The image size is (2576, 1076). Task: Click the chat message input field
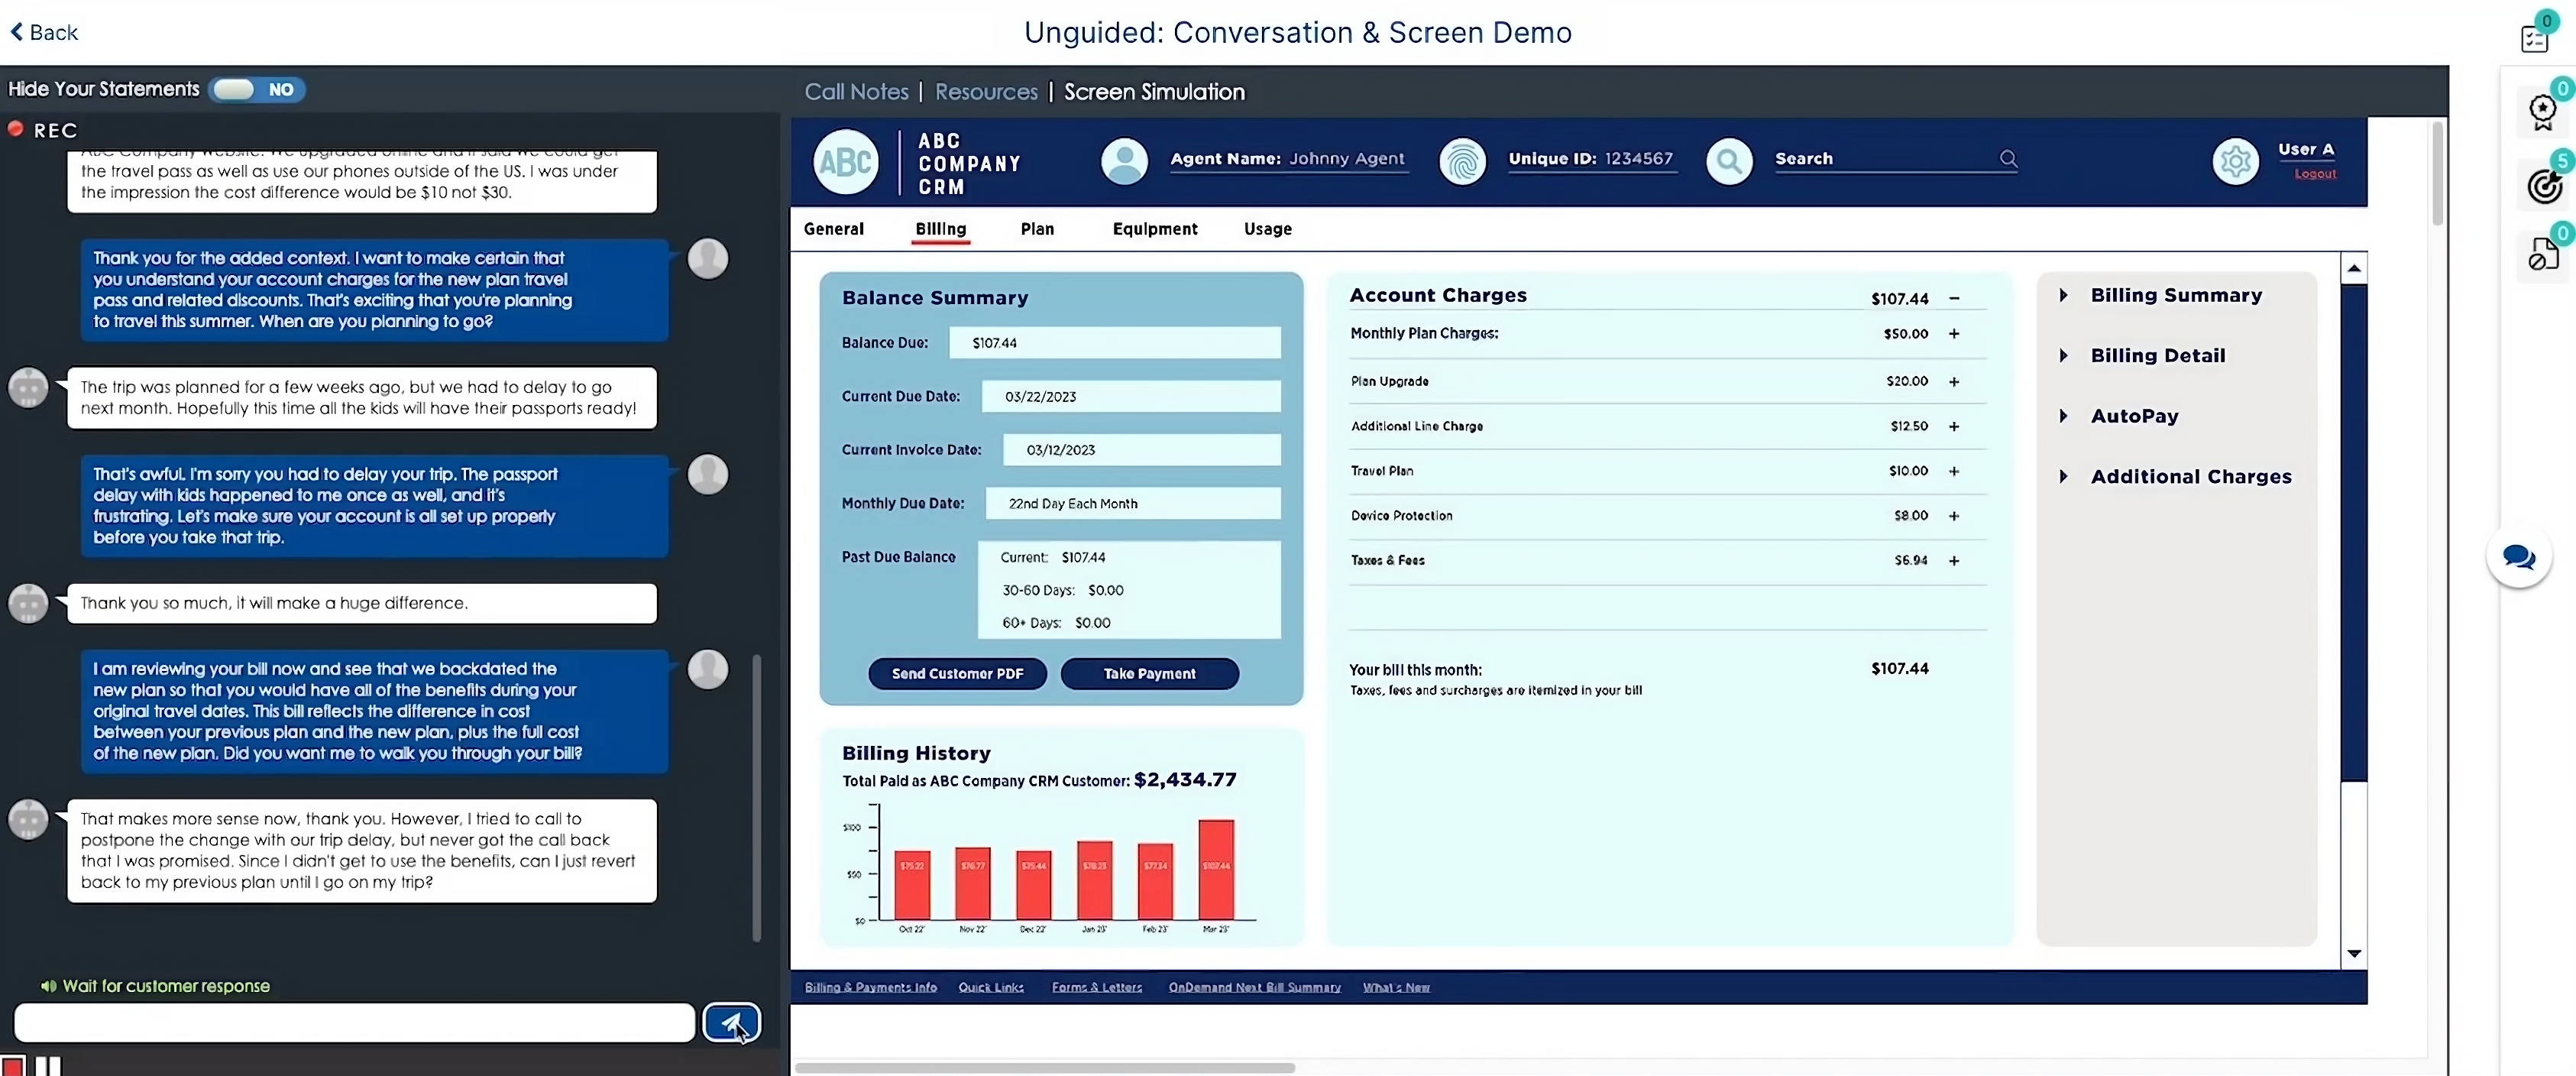point(354,1022)
